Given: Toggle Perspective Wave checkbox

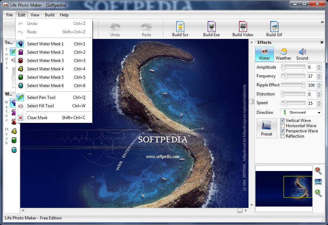Looking at the screenshot, I should coord(282,131).
